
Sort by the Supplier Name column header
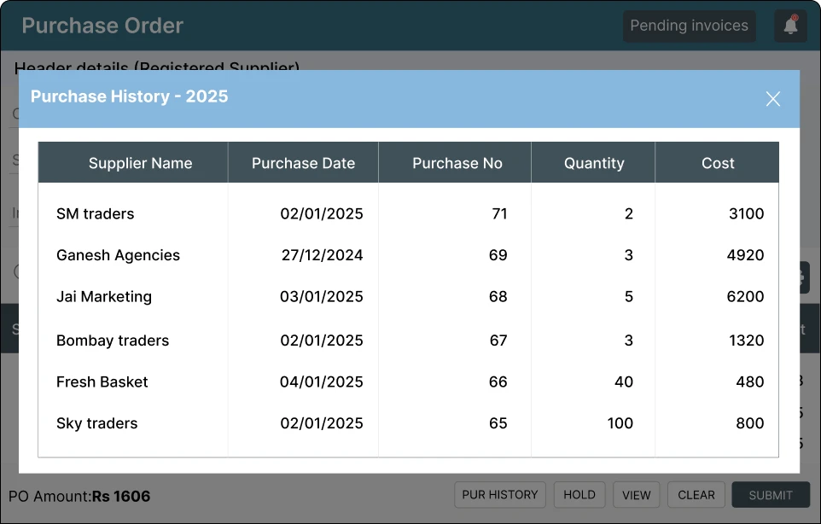pos(140,162)
